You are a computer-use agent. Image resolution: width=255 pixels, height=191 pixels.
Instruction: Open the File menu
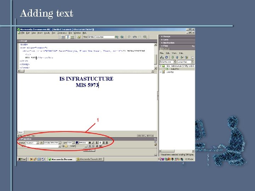pyautogui.click(x=23, y=33)
